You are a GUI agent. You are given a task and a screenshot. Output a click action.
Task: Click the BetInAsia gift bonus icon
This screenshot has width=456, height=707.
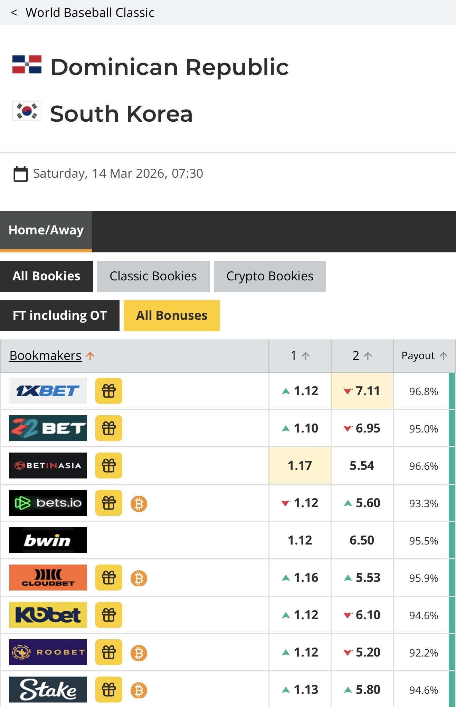(x=109, y=465)
